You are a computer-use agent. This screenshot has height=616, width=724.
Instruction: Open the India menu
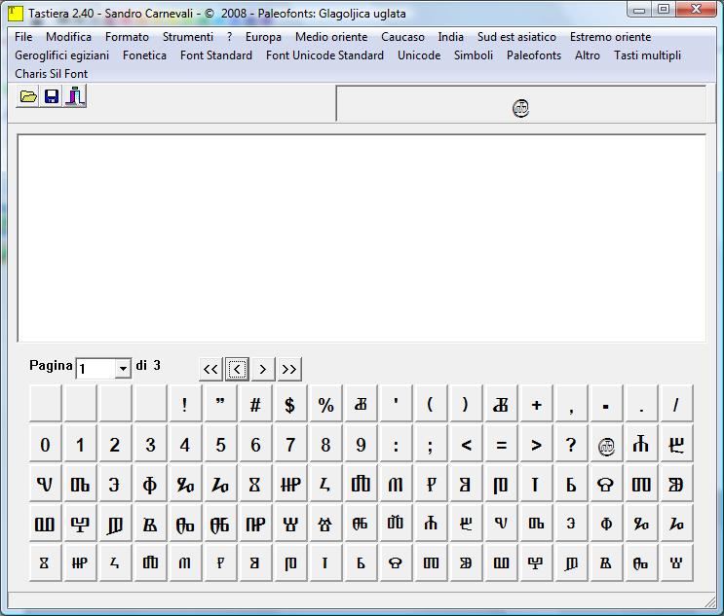point(450,37)
